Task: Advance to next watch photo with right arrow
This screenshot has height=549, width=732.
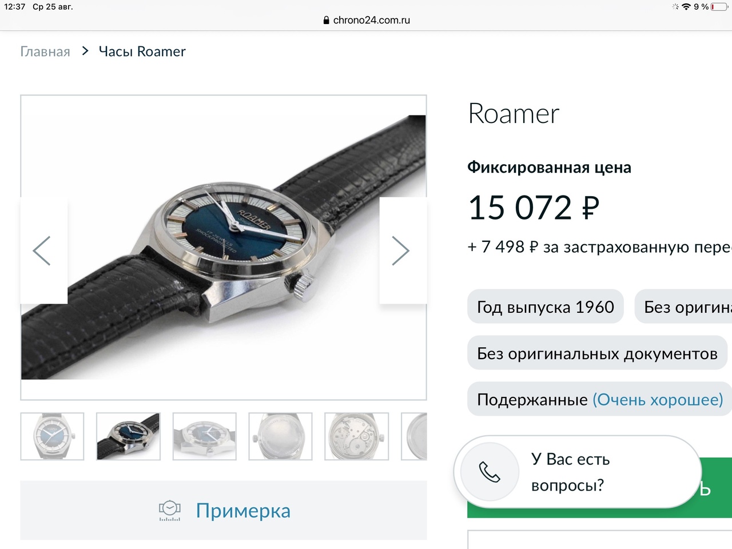Action: pos(401,250)
